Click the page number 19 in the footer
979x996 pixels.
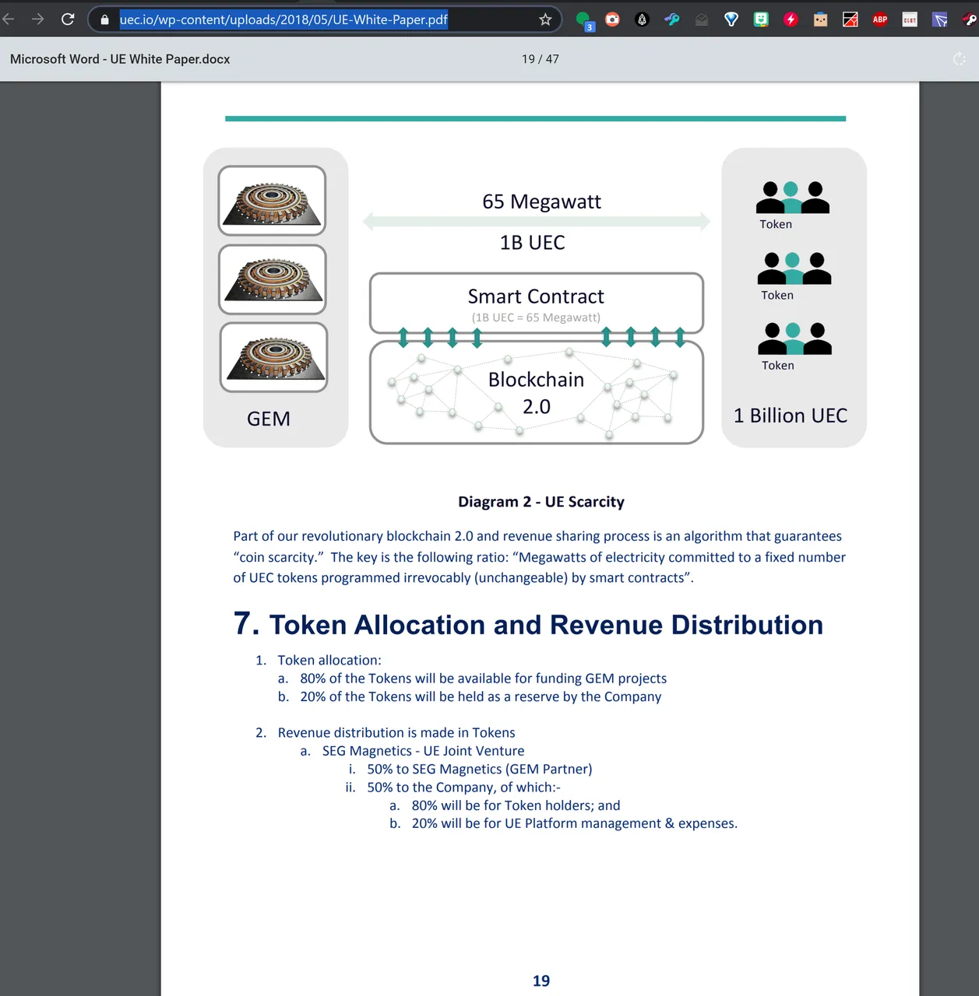pos(541,981)
